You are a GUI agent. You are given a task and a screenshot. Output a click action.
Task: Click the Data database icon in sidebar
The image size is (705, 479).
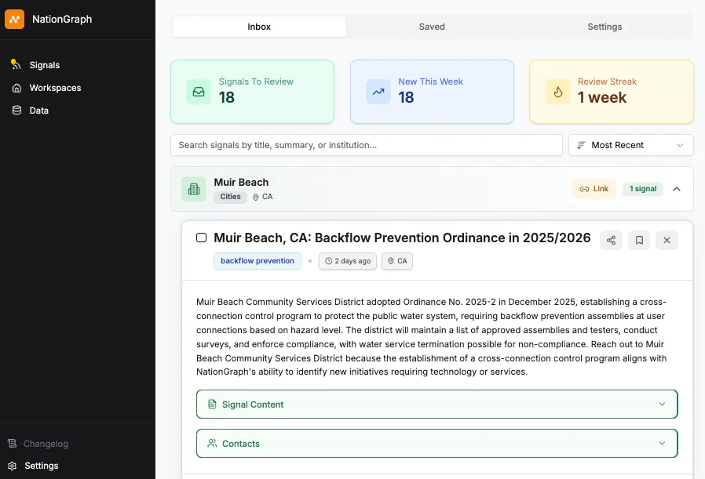coord(16,111)
